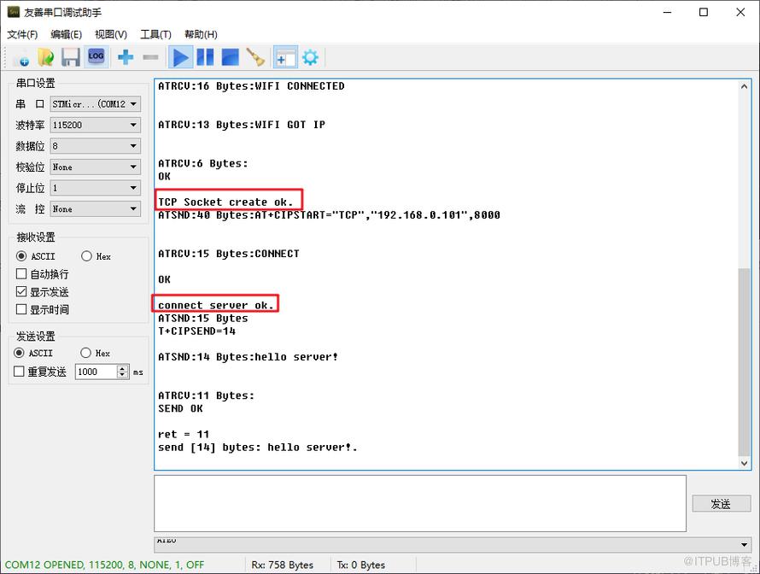Click the blue plus add icon
Viewport: 760px width, 574px height.
tap(126, 57)
